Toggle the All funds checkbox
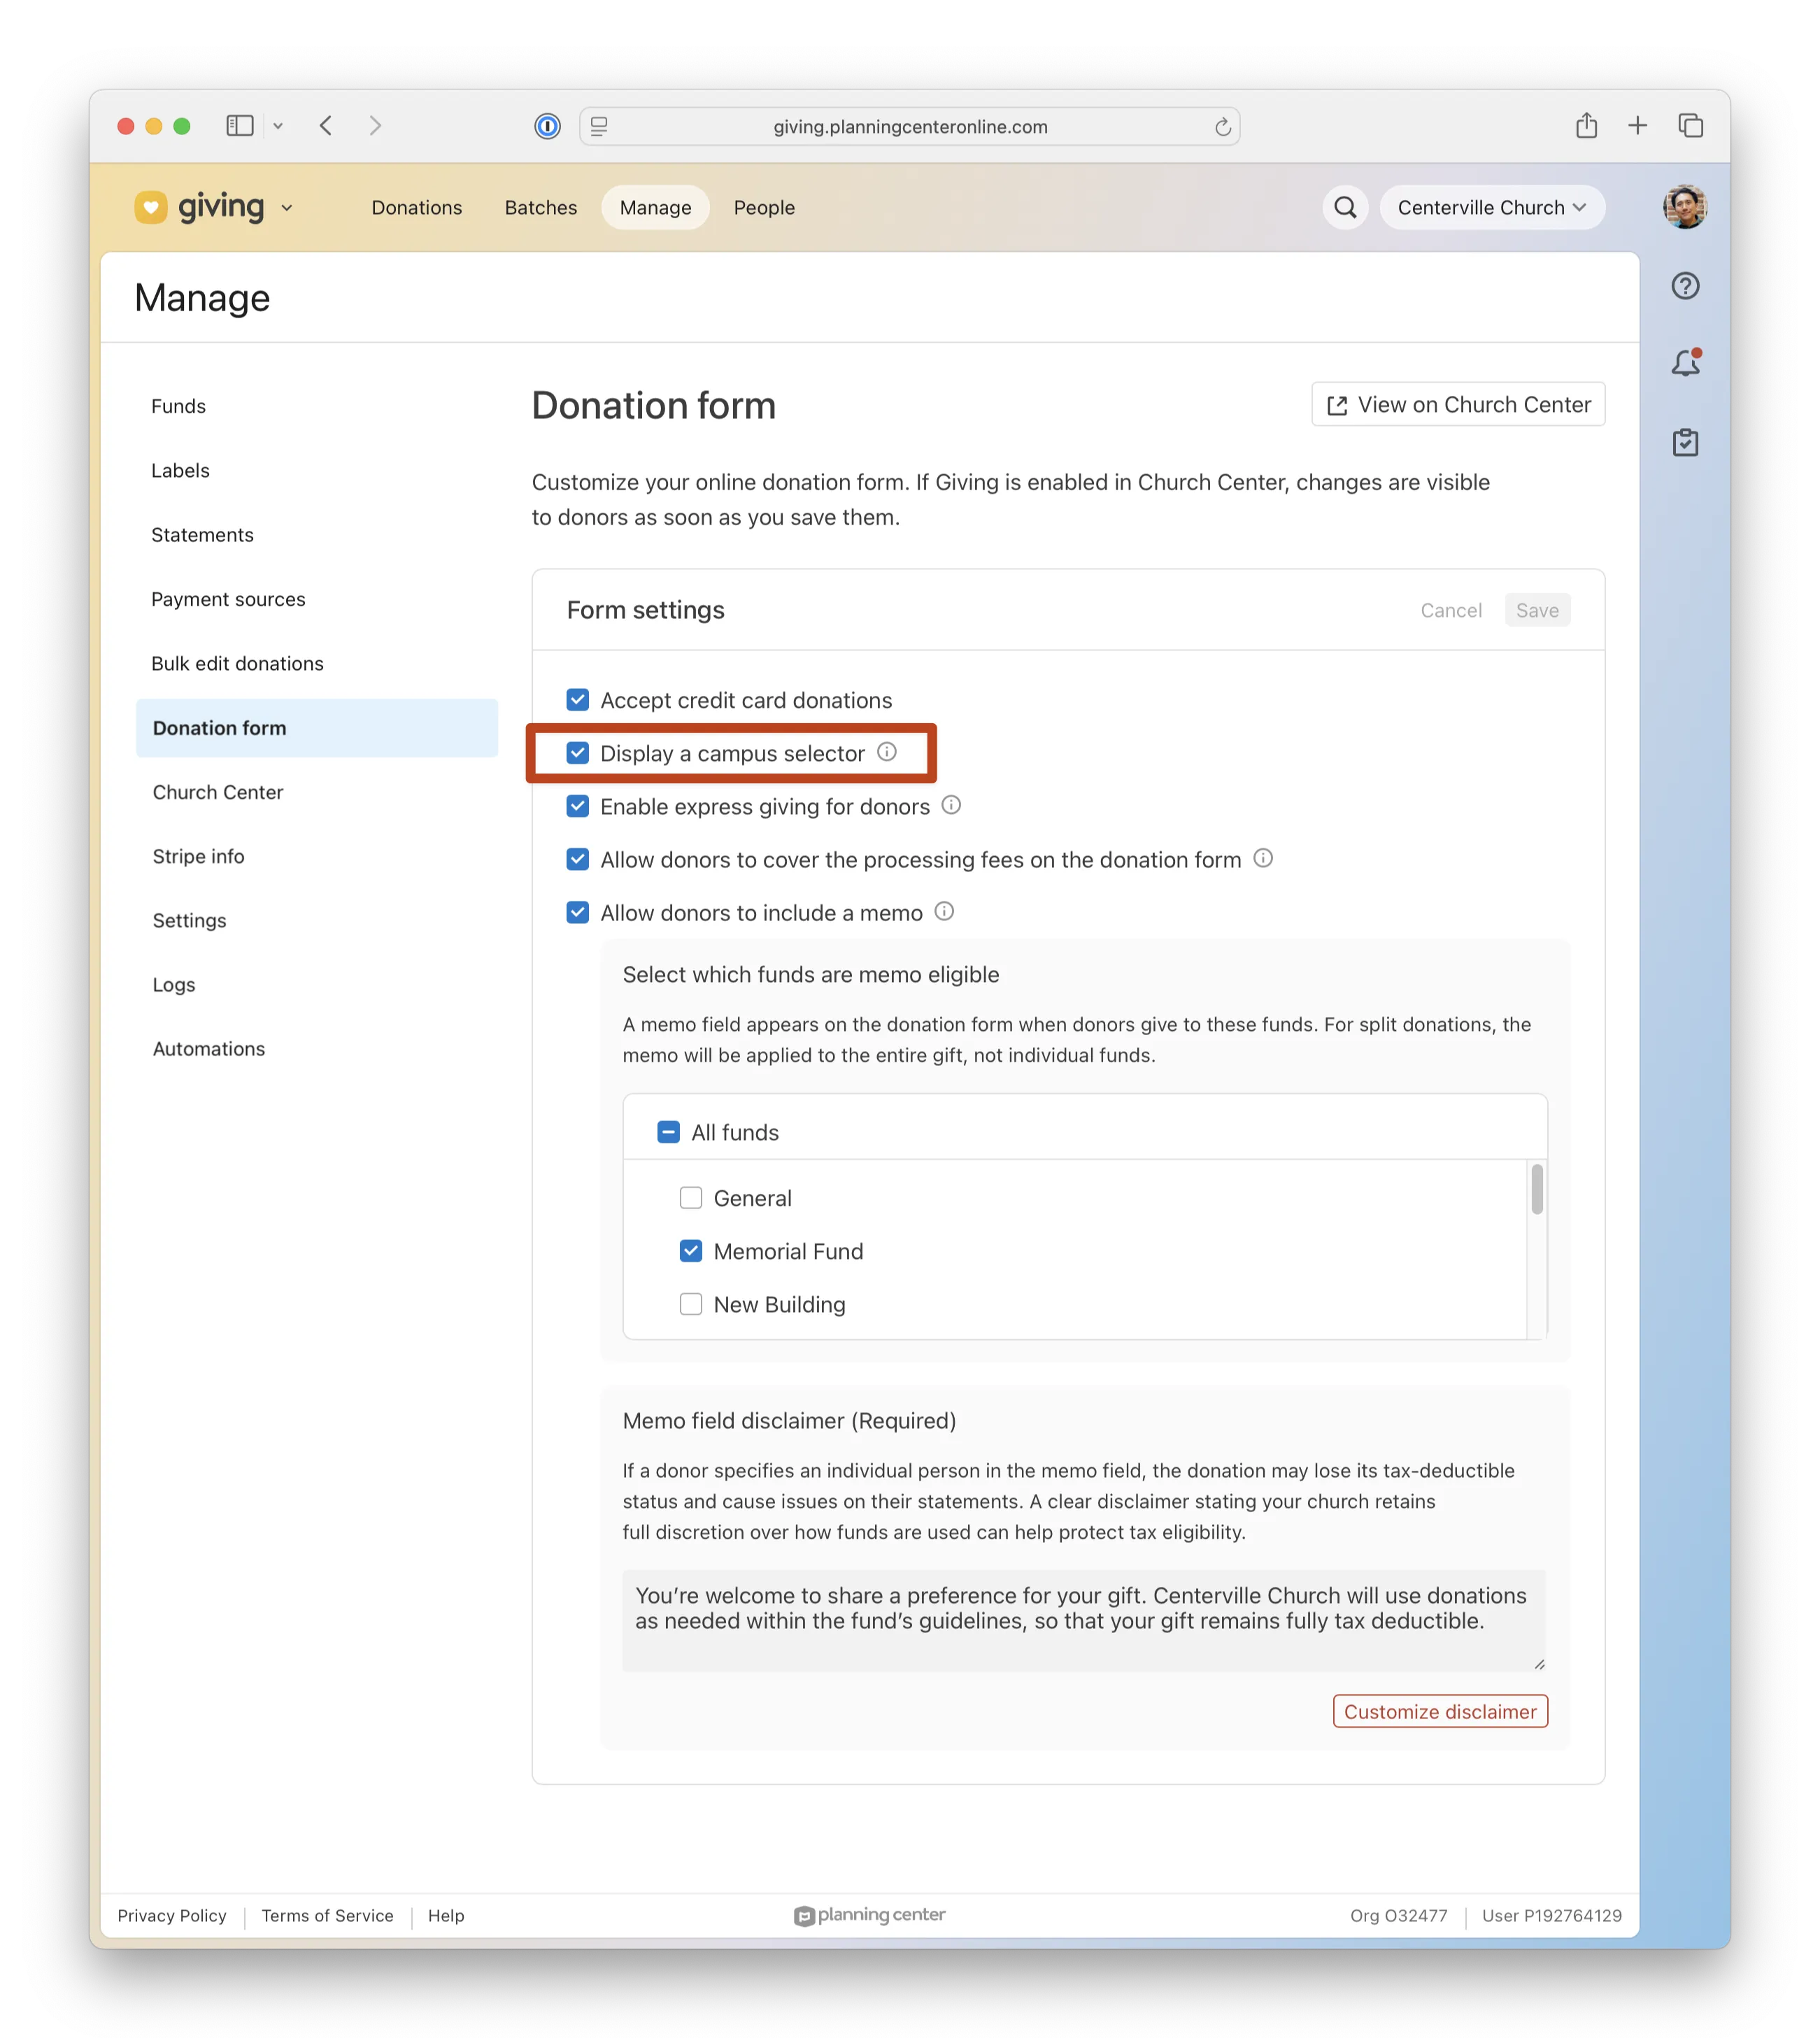1820x2038 pixels. click(668, 1131)
